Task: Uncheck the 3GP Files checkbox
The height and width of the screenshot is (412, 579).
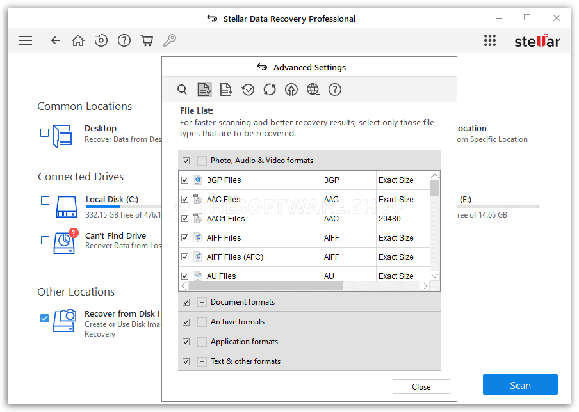Action: click(185, 180)
